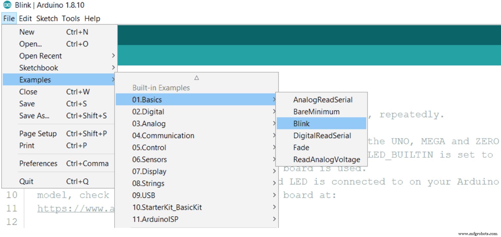Screen dimensions: 501x237
Task: Select the Fade example
Action: click(x=301, y=147)
